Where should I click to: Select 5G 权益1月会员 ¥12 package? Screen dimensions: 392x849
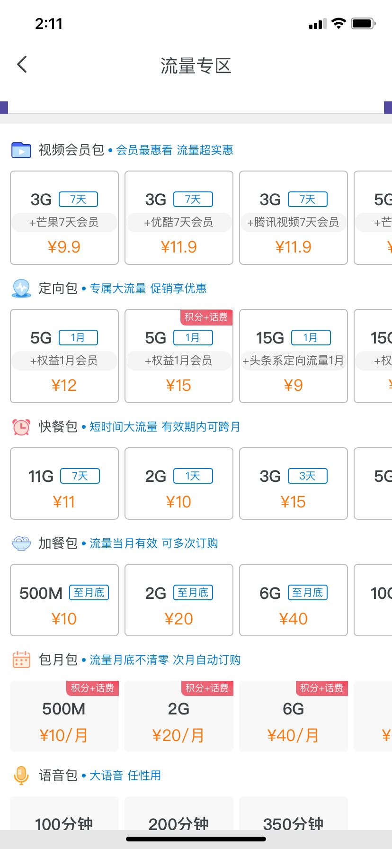(64, 356)
